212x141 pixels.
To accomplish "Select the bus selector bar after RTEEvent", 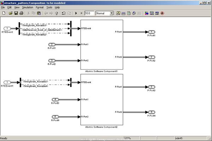I will pyautogui.click(x=19, y=29).
